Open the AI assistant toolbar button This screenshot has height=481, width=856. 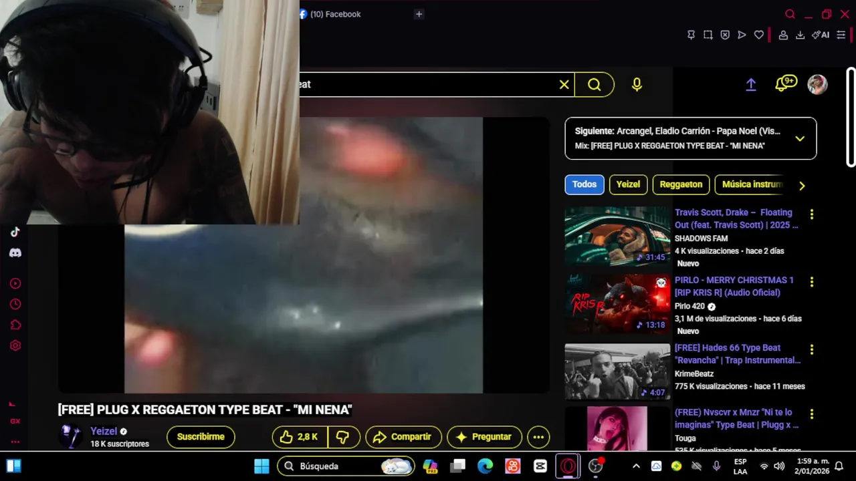point(821,35)
